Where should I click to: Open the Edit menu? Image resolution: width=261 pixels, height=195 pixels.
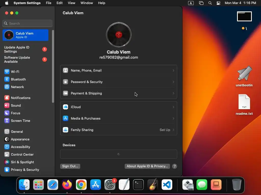point(59,3)
